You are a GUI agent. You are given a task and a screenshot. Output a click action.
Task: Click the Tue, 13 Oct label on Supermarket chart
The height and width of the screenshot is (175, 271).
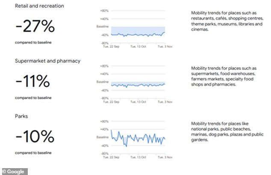click(138, 102)
